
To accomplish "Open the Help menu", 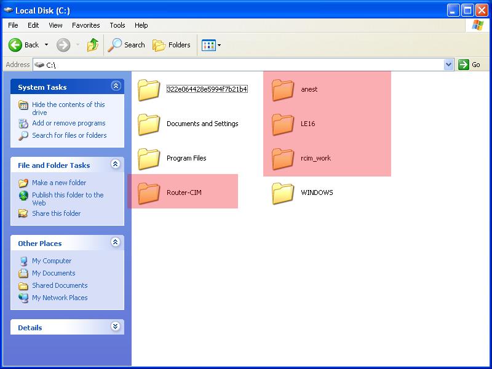I will (x=141, y=25).
